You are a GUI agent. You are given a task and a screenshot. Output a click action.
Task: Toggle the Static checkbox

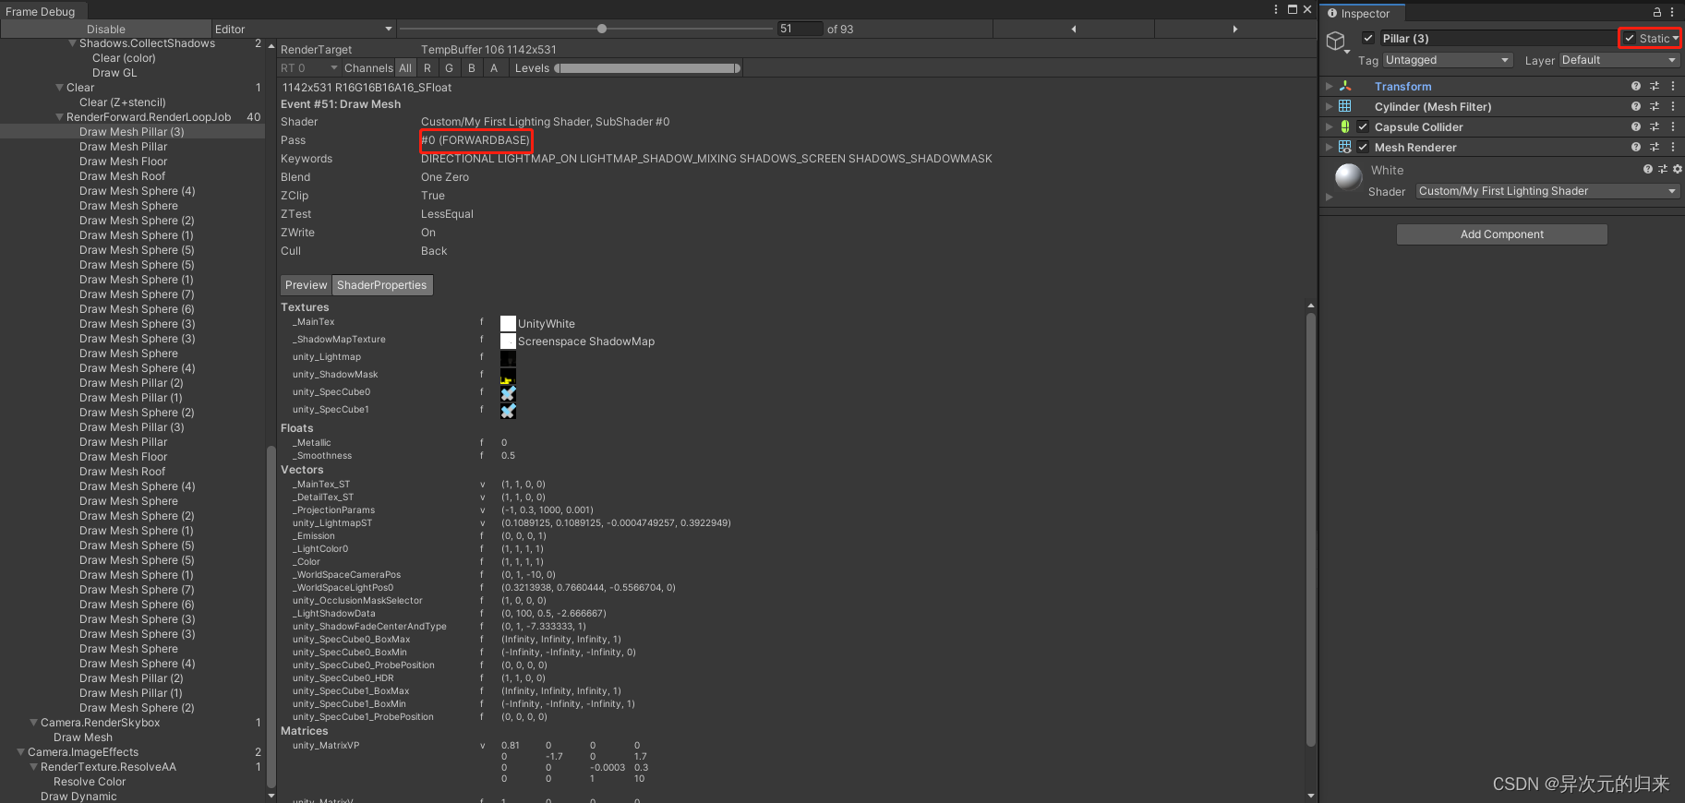(x=1630, y=38)
